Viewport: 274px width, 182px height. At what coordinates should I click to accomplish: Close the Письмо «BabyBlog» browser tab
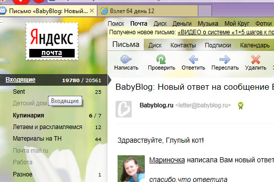92,11
